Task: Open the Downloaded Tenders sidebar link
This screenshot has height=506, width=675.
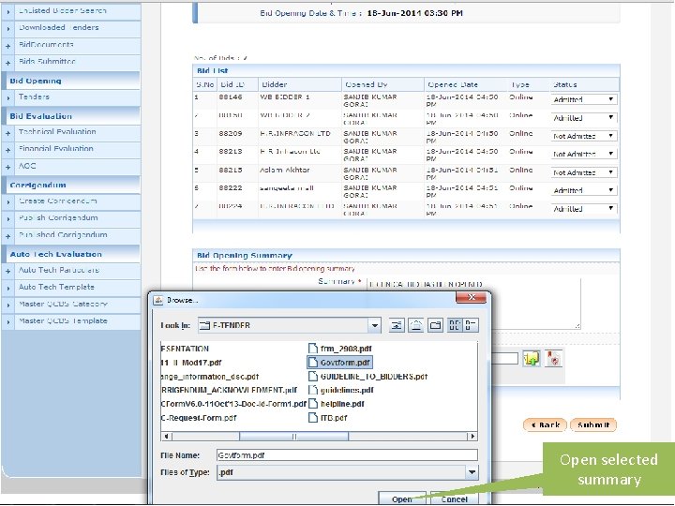Action: point(58,27)
